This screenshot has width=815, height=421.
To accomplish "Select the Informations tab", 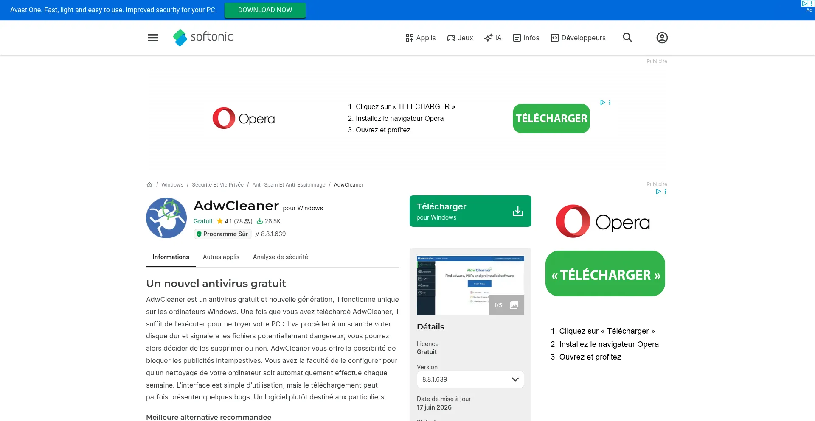I will coord(171,257).
